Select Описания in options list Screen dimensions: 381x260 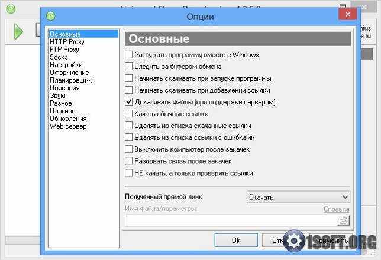(64, 88)
